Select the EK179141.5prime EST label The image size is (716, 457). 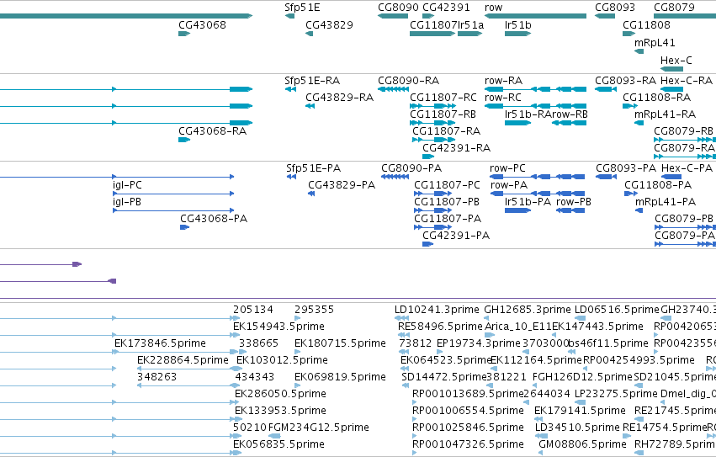click(x=580, y=411)
